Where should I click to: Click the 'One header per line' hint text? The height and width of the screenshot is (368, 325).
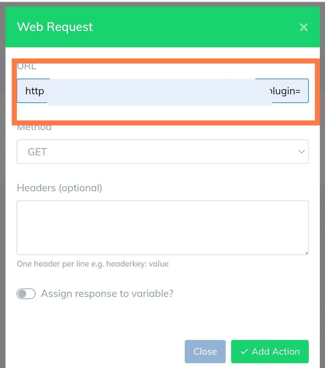[93, 264]
